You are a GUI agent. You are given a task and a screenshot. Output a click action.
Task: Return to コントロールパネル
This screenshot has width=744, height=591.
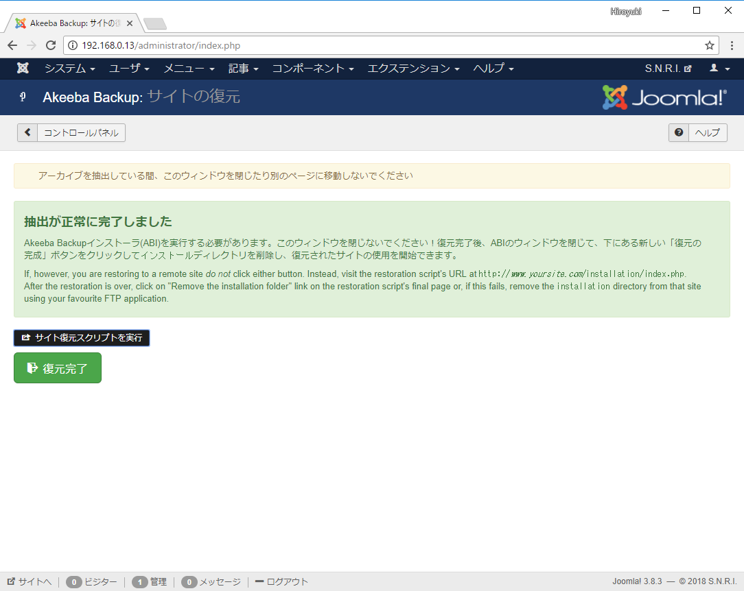point(71,133)
